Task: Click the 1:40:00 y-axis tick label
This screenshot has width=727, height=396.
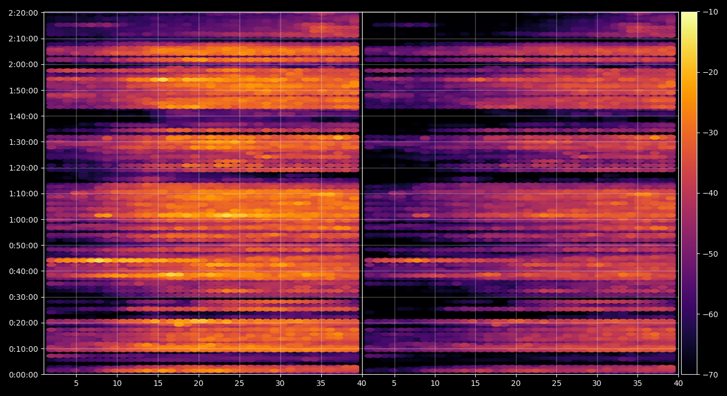Action: pyautogui.click(x=24, y=116)
